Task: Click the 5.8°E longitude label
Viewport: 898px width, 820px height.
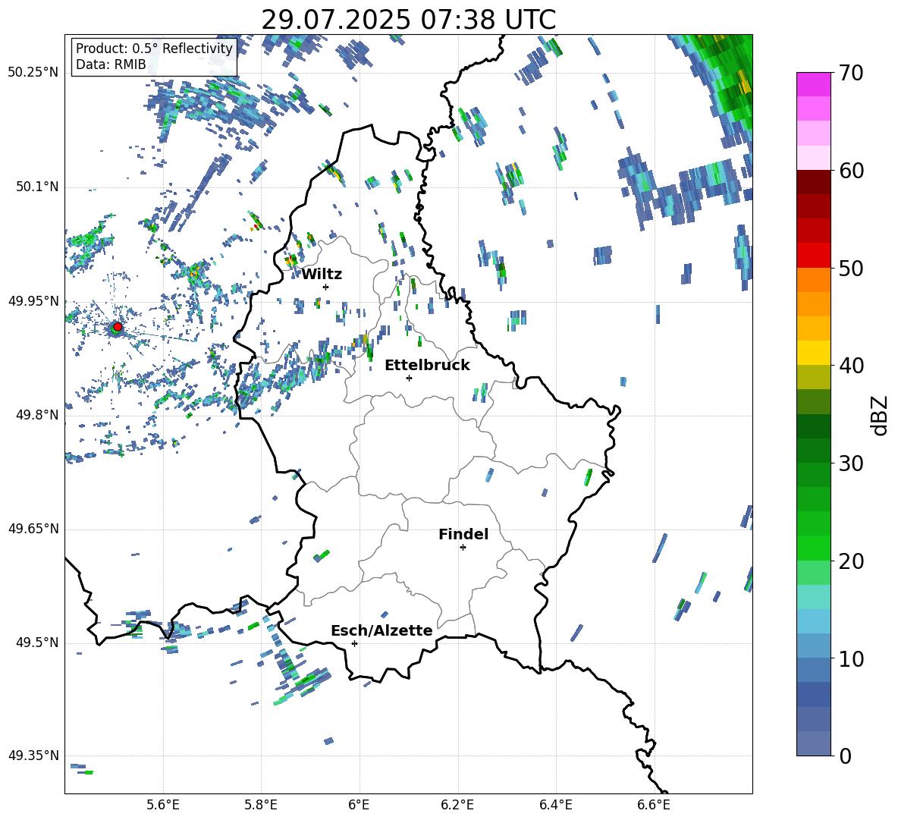Action: [261, 805]
